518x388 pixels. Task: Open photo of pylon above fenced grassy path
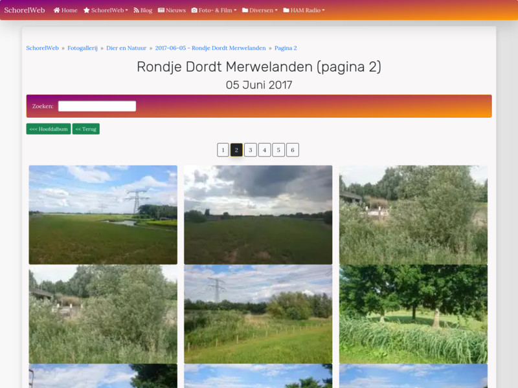258,314
